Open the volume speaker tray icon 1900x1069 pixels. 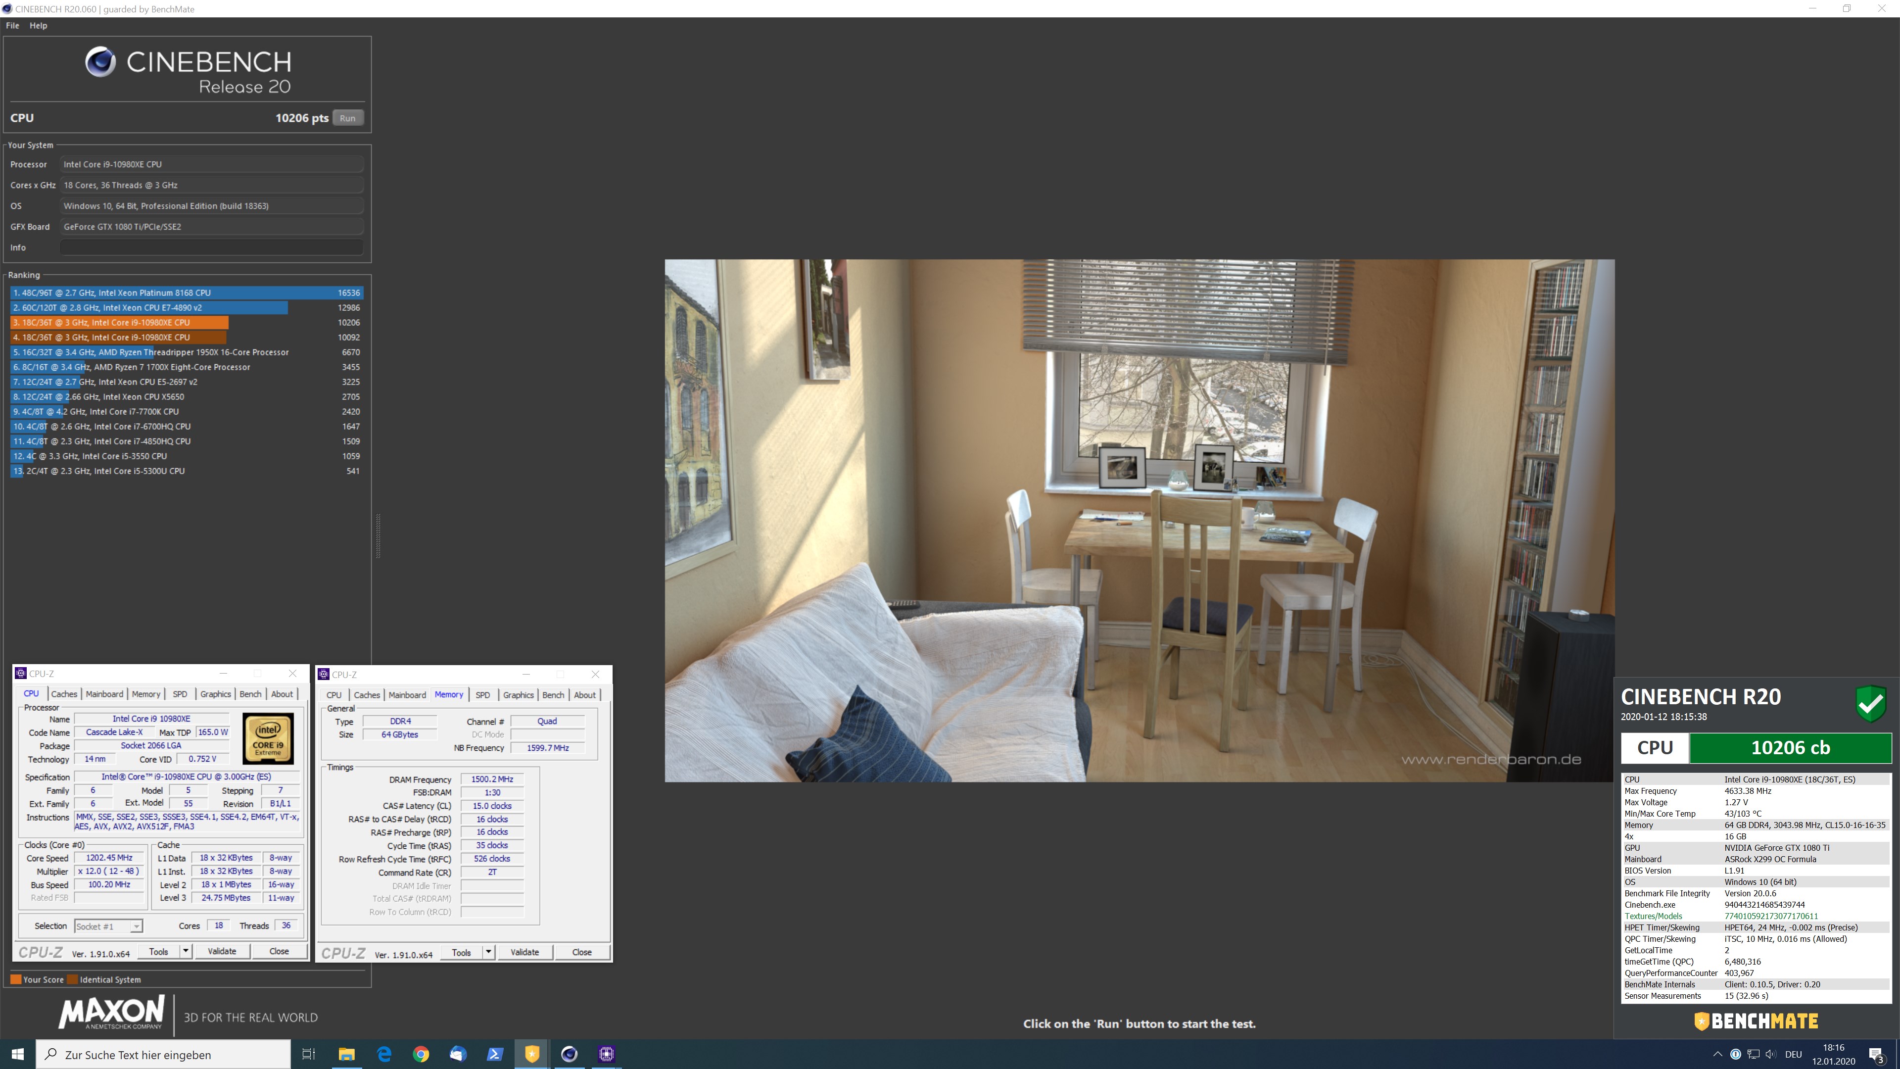point(1771,1054)
